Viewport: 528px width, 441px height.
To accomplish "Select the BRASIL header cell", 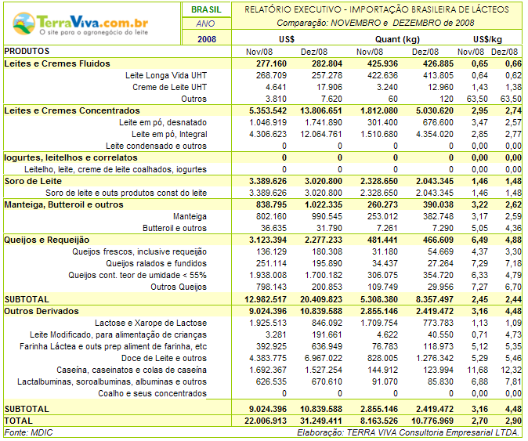I will [206, 9].
